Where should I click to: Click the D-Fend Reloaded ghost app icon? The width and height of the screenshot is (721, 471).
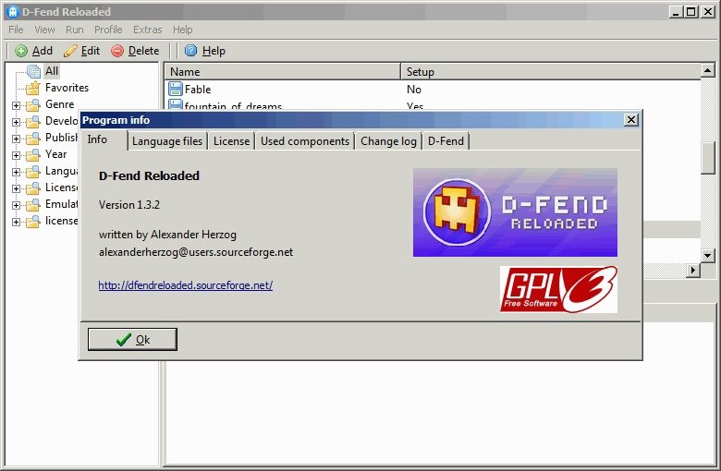pos(12,11)
